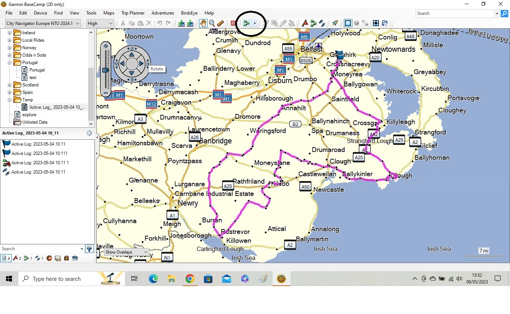Open the Trip Planner menu
This screenshot has width=510, height=314.
click(x=133, y=13)
